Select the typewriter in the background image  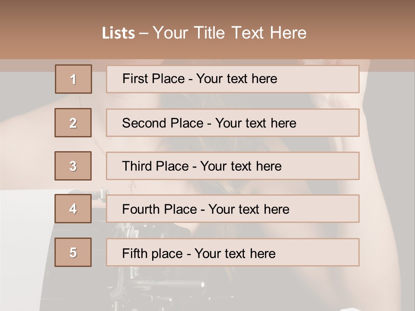[x=137, y=251]
